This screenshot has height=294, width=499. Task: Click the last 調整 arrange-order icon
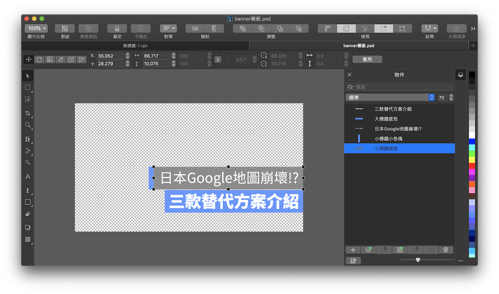pos(299,28)
